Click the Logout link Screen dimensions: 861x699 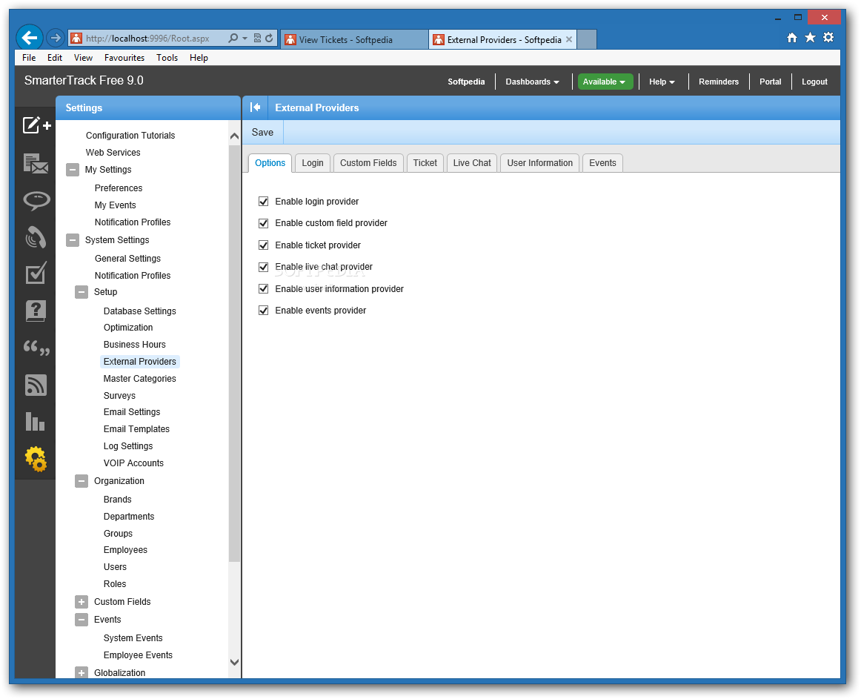pyautogui.click(x=814, y=82)
